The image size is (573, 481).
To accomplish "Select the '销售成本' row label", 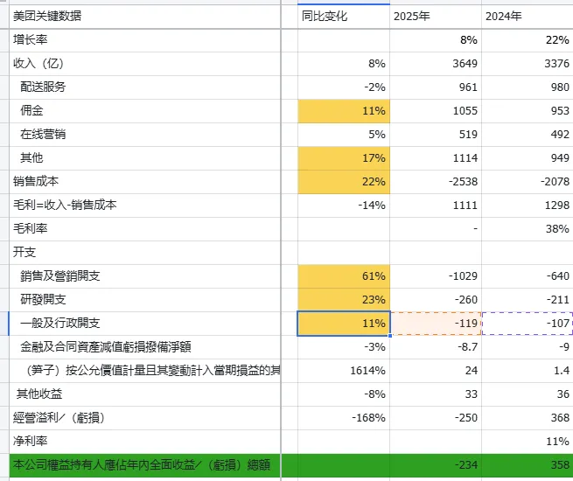I will (144, 182).
